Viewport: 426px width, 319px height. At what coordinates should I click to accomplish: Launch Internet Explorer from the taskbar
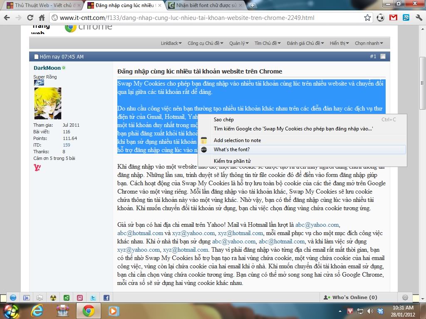(37, 311)
